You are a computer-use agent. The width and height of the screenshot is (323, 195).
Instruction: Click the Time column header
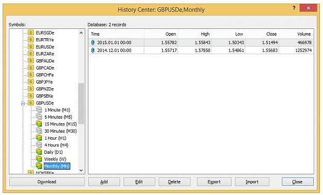point(117,34)
